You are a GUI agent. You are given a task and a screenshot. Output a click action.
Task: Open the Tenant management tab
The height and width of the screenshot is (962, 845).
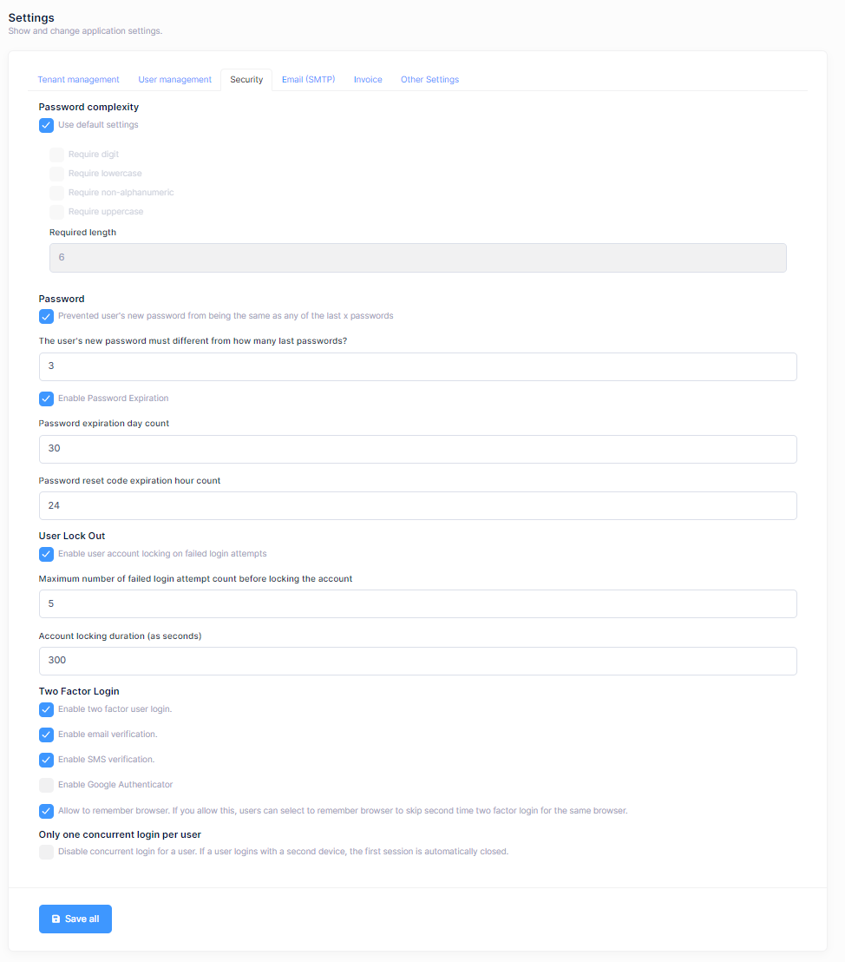pyautogui.click(x=78, y=80)
